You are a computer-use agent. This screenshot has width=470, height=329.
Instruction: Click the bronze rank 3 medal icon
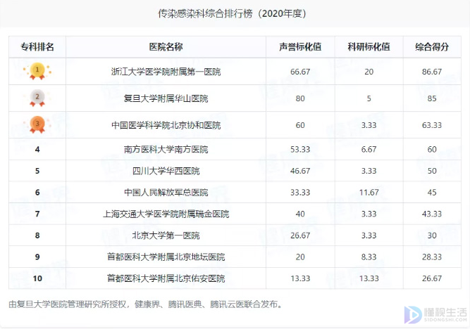[x=37, y=124]
